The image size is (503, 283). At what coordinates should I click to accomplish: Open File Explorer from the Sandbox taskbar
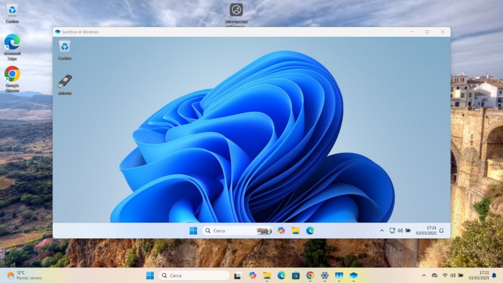(295, 231)
